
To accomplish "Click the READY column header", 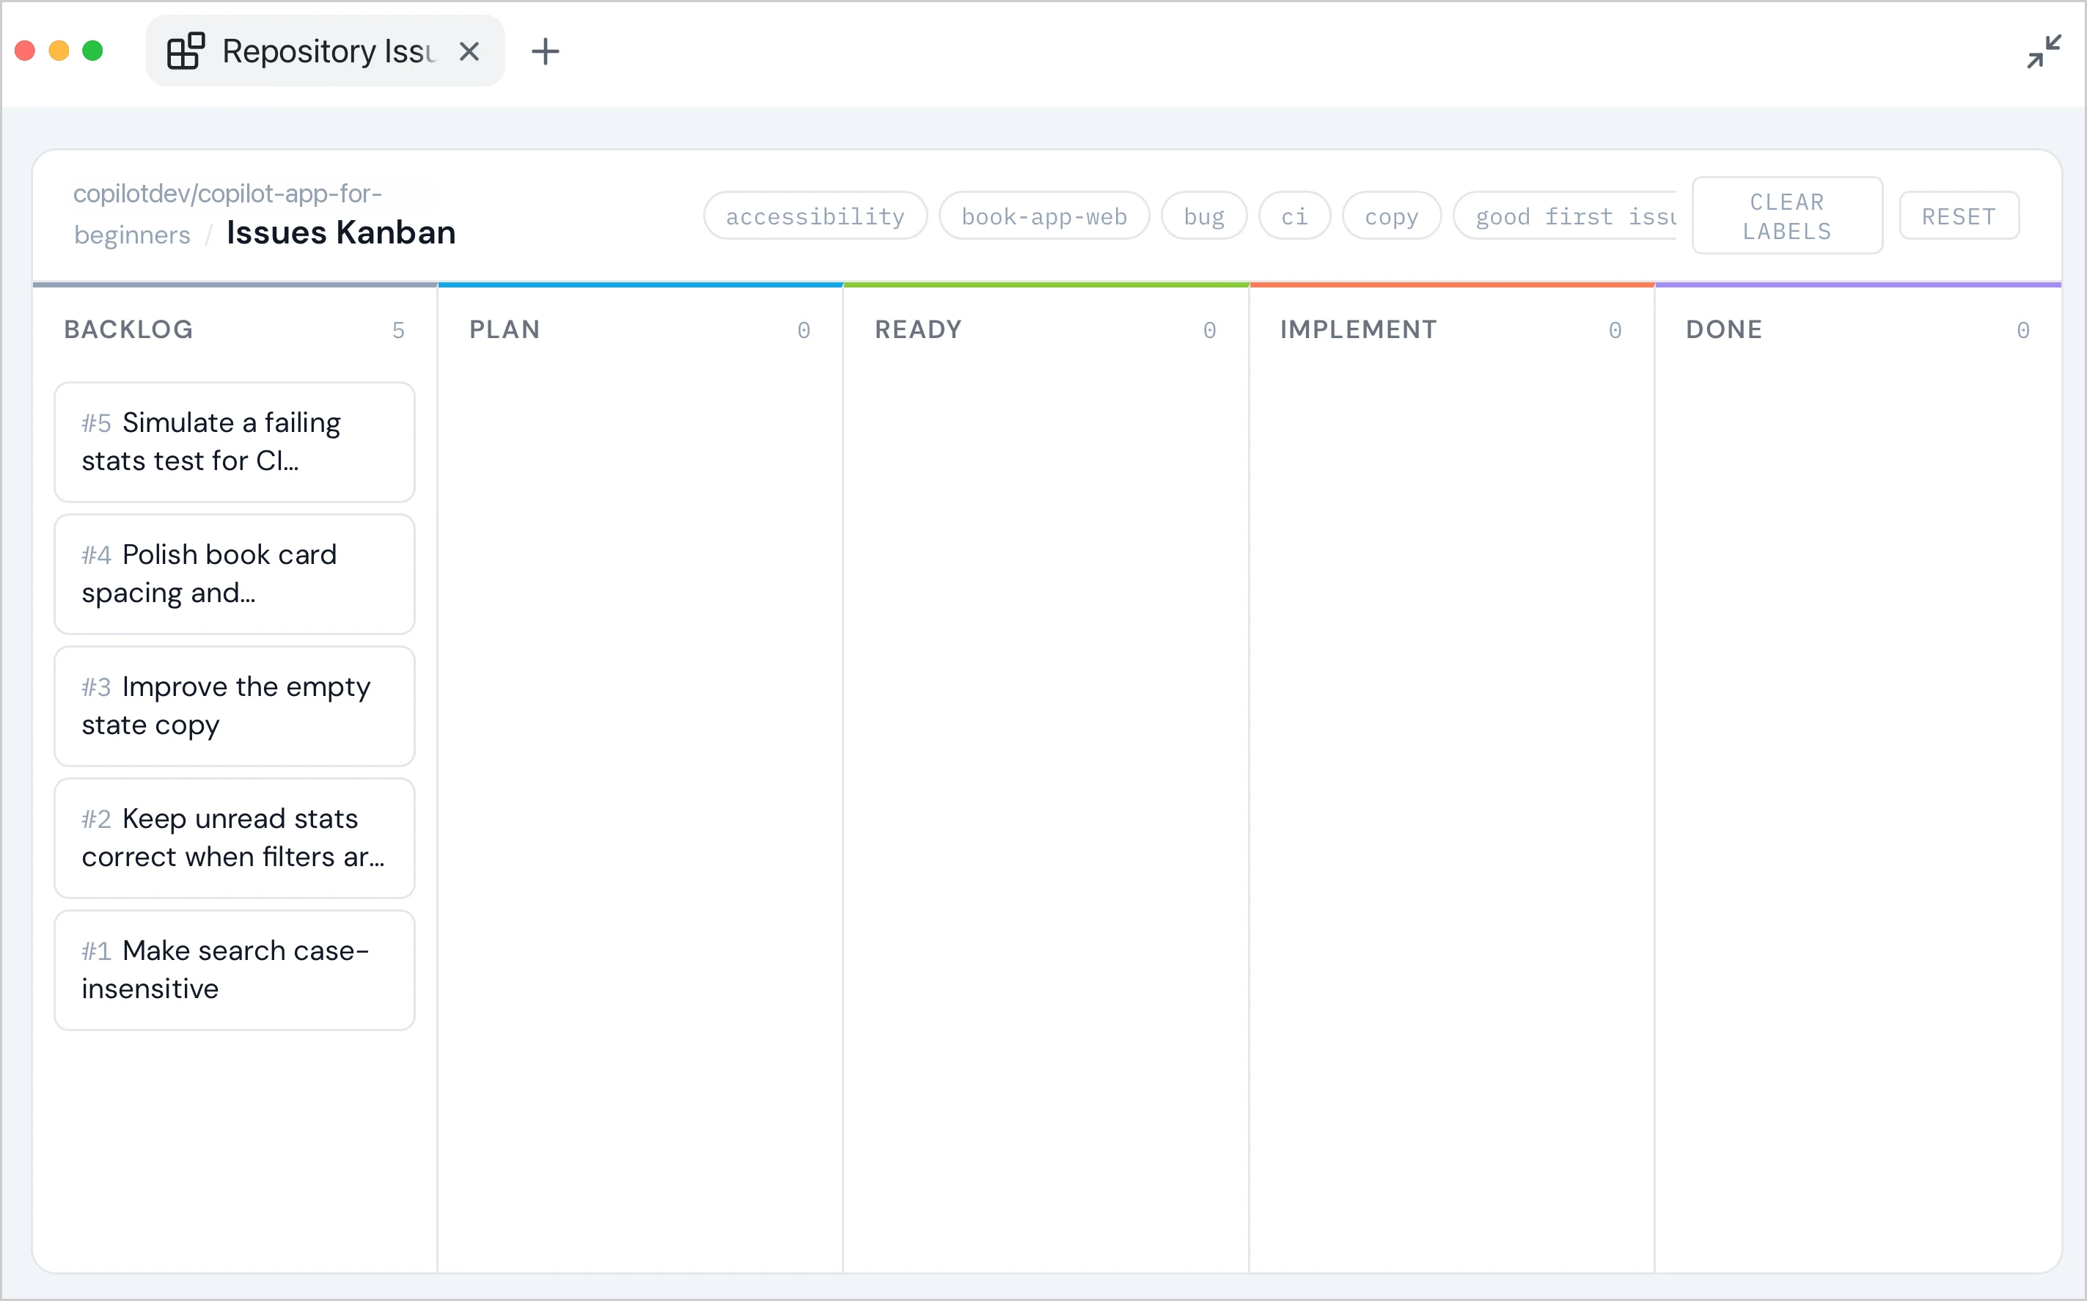I will pos(918,329).
